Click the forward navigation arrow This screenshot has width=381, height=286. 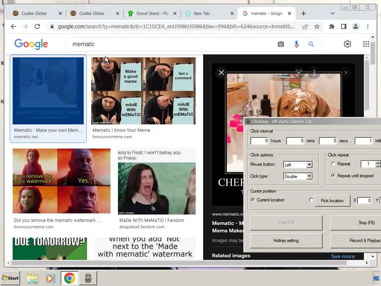25,26
